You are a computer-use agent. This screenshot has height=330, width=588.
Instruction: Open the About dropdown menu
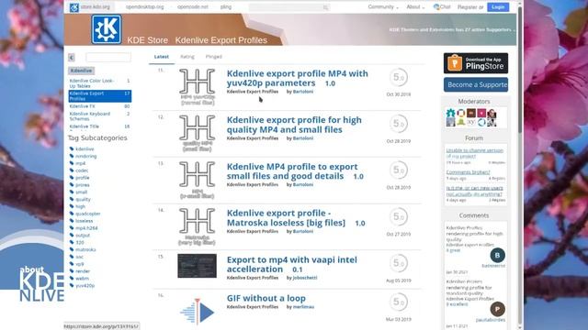click(415, 7)
